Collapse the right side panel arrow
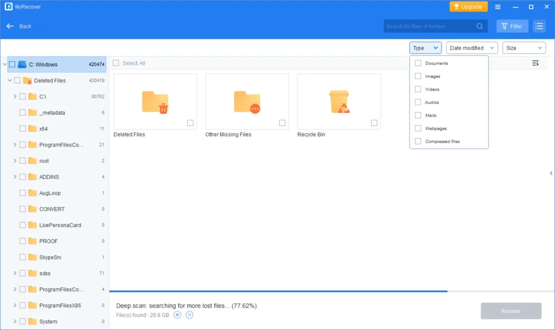The image size is (555, 330). tap(551, 173)
